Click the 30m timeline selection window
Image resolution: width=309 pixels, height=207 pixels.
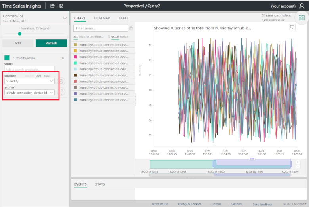[252, 164]
